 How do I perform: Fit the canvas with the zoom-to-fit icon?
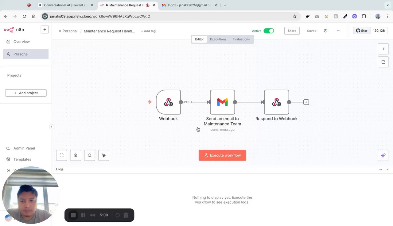[61, 155]
